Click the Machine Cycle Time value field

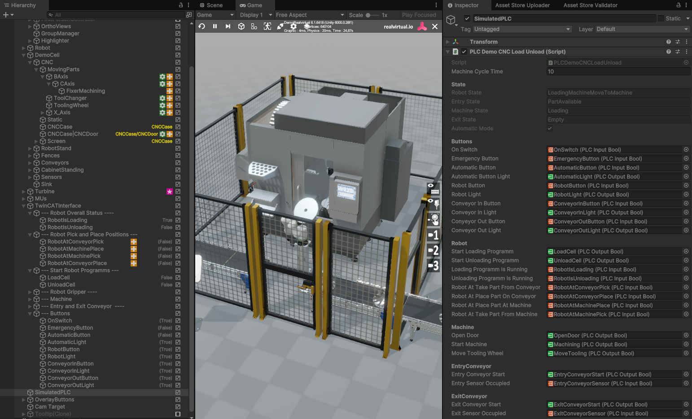[618, 72]
